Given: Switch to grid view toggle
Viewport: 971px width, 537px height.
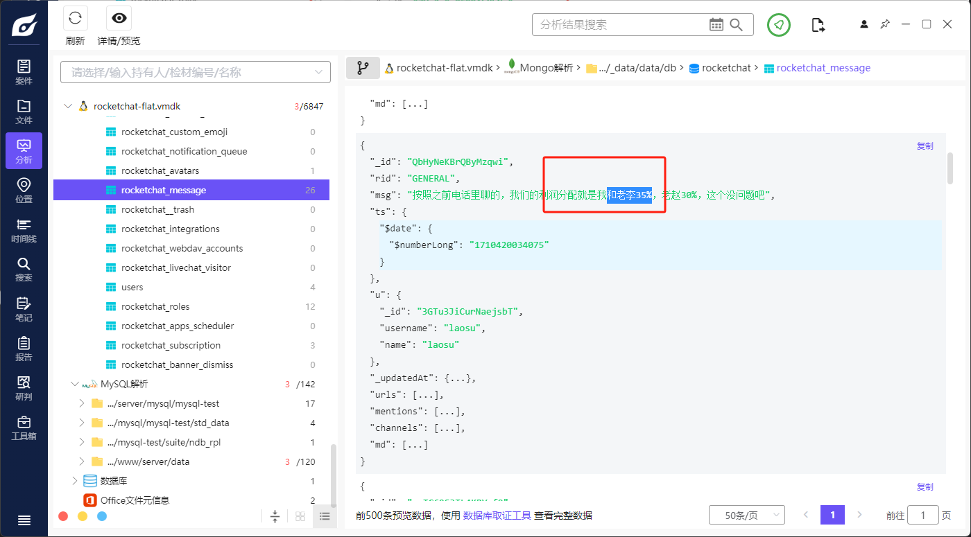Looking at the screenshot, I should pyautogui.click(x=300, y=516).
